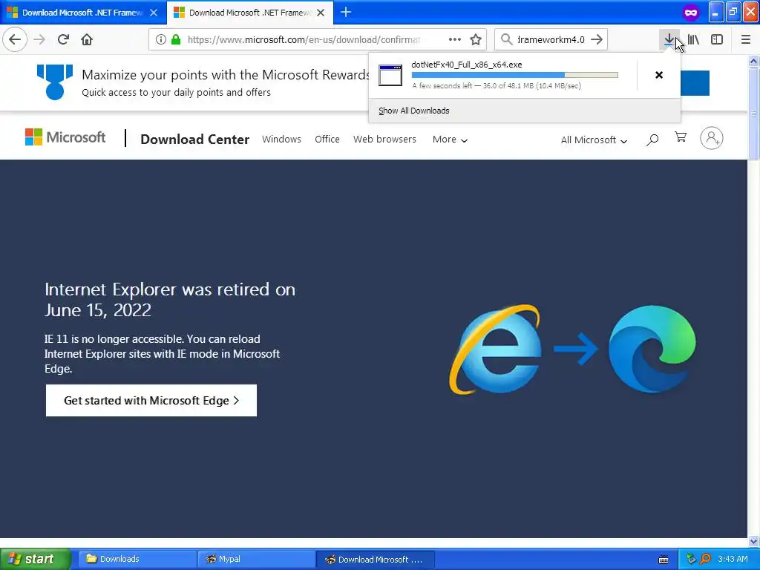Click the Microsoft logo
Viewport: 760px width, 570px height.
(65, 137)
